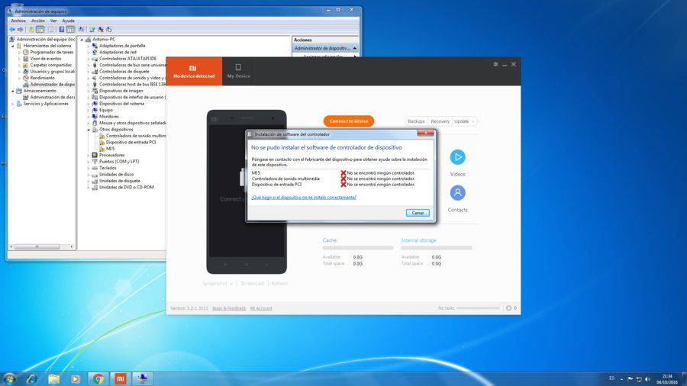Click the Contacts person icon in Mi PC Suite
Viewport: 687px width, 386px height.
click(457, 192)
